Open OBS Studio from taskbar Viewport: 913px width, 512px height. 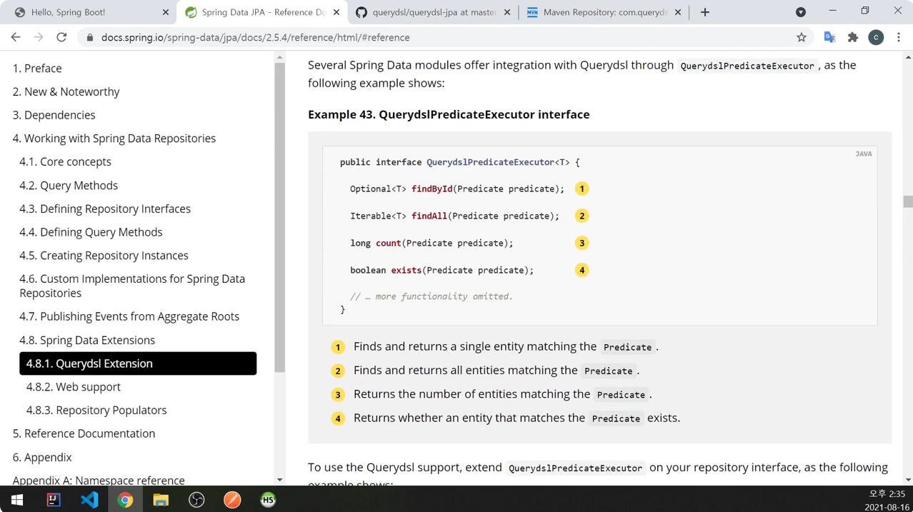click(196, 500)
